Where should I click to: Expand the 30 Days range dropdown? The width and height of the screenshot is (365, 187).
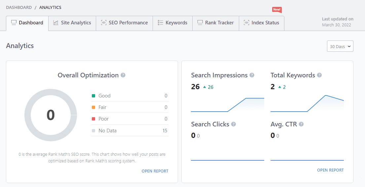tap(340, 46)
